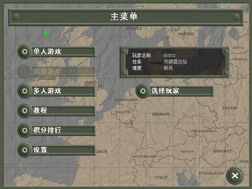View the 积分排行 ranking label
Viewport: 252px width, 189px height.
(x=47, y=130)
